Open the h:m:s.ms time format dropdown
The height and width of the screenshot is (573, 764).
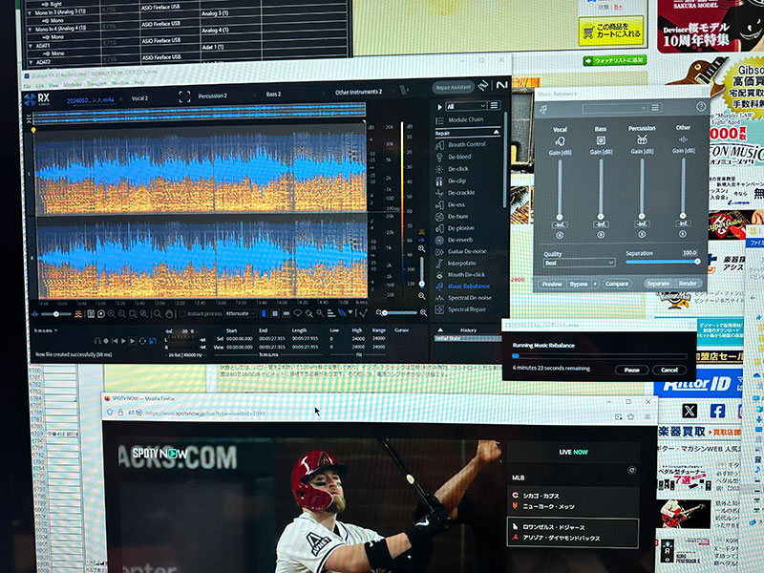click(x=45, y=330)
